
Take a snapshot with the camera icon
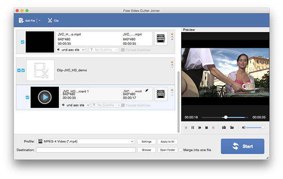[224, 128]
